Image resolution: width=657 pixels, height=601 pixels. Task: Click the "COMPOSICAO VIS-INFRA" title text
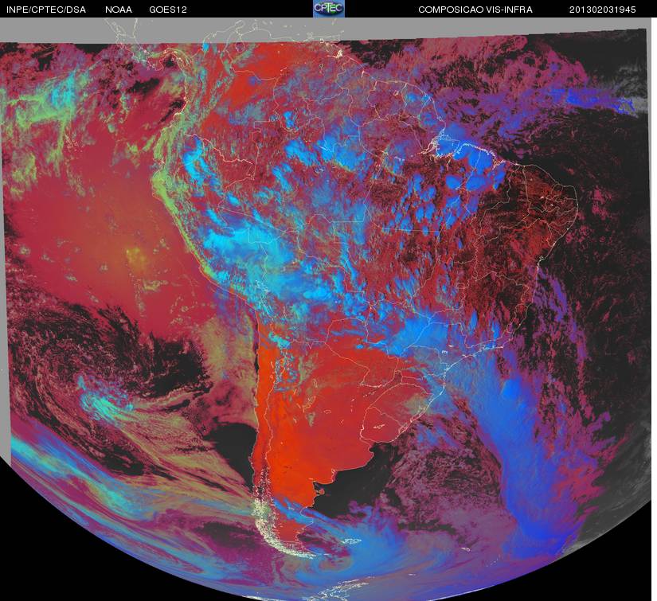[475, 10]
